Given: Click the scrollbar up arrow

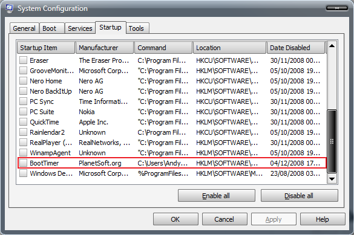Looking at the screenshot, I should 332,46.
